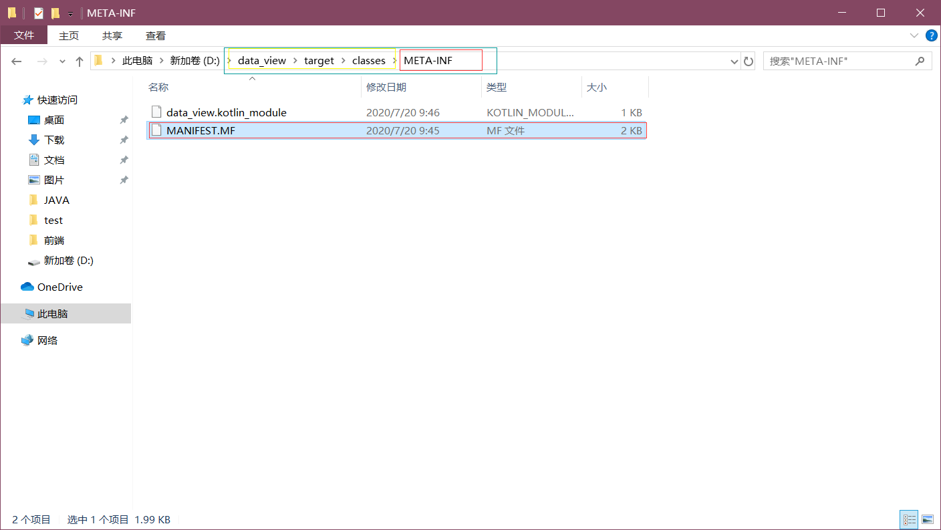
Task: Toggle the pin beside 下载
Action: (x=124, y=140)
